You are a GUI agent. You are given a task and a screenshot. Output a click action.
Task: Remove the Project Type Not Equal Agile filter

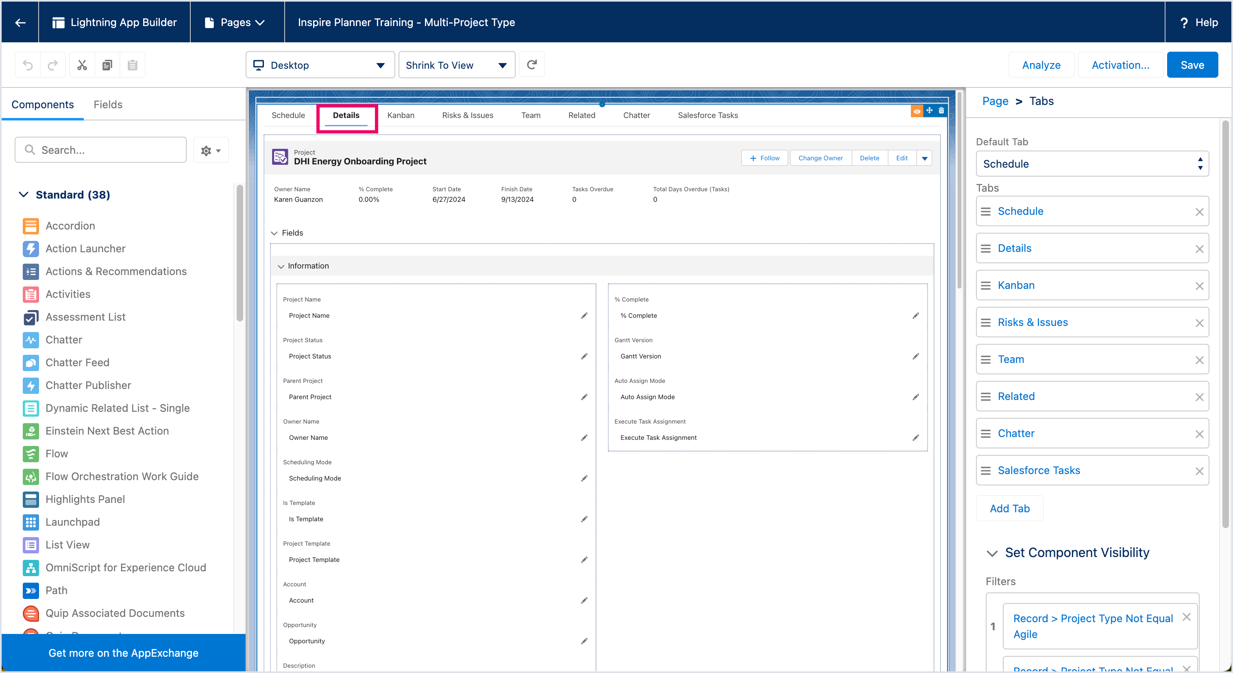1186,617
